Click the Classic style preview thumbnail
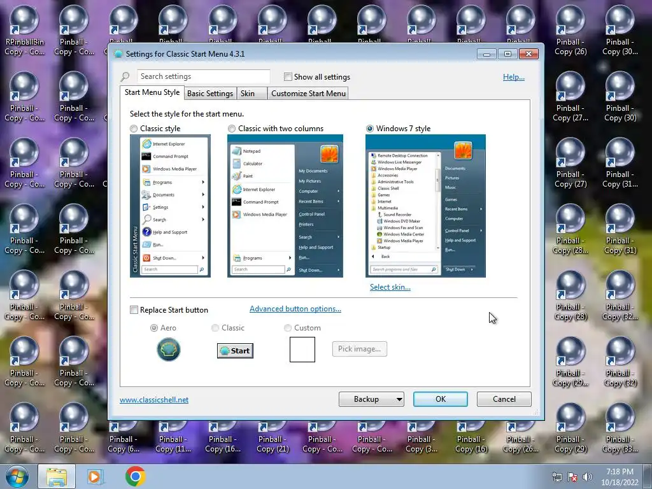The image size is (652, 489). [x=170, y=206]
